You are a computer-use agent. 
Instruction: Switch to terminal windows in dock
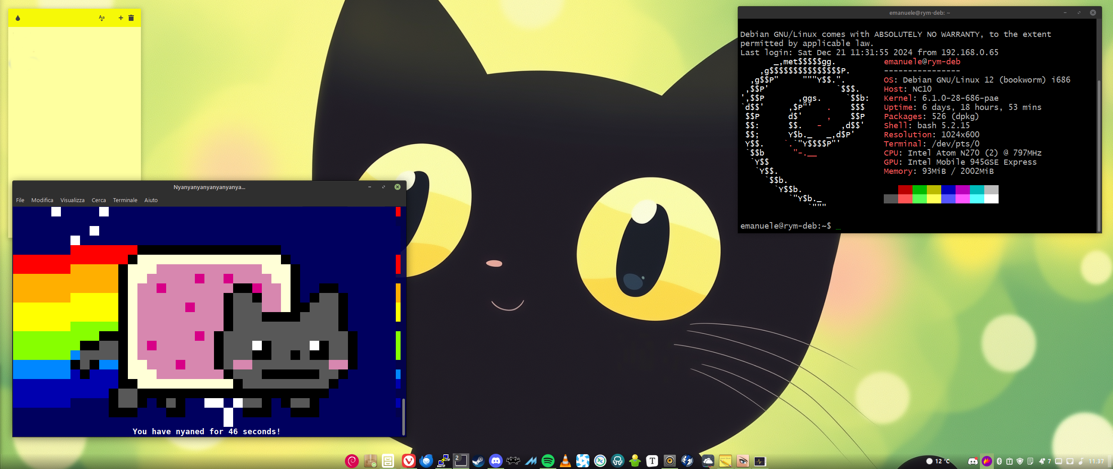tap(461, 461)
